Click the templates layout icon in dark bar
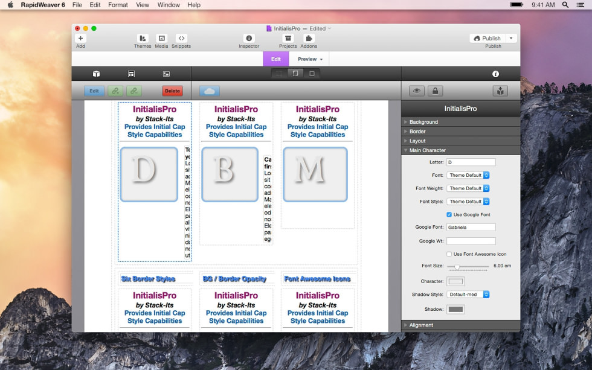 coord(131,74)
